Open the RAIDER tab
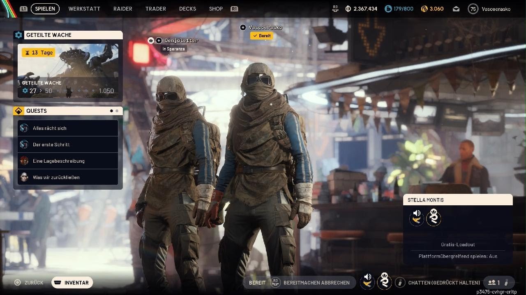Image resolution: width=526 pixels, height=295 pixels. coord(123,9)
